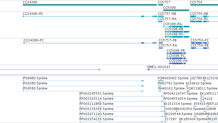Select protein CG5757-PB
Image resolution: width=218 pixels, height=123 pixels.
click(161, 43)
